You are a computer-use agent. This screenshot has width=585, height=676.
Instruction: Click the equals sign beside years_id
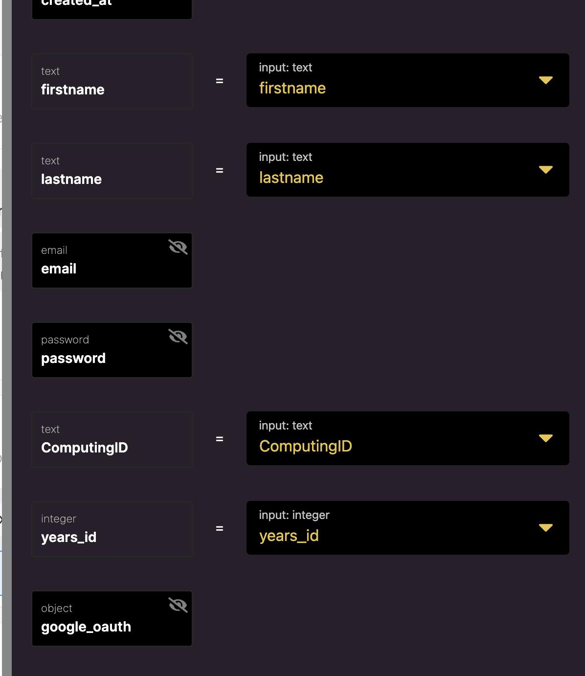[x=220, y=528]
